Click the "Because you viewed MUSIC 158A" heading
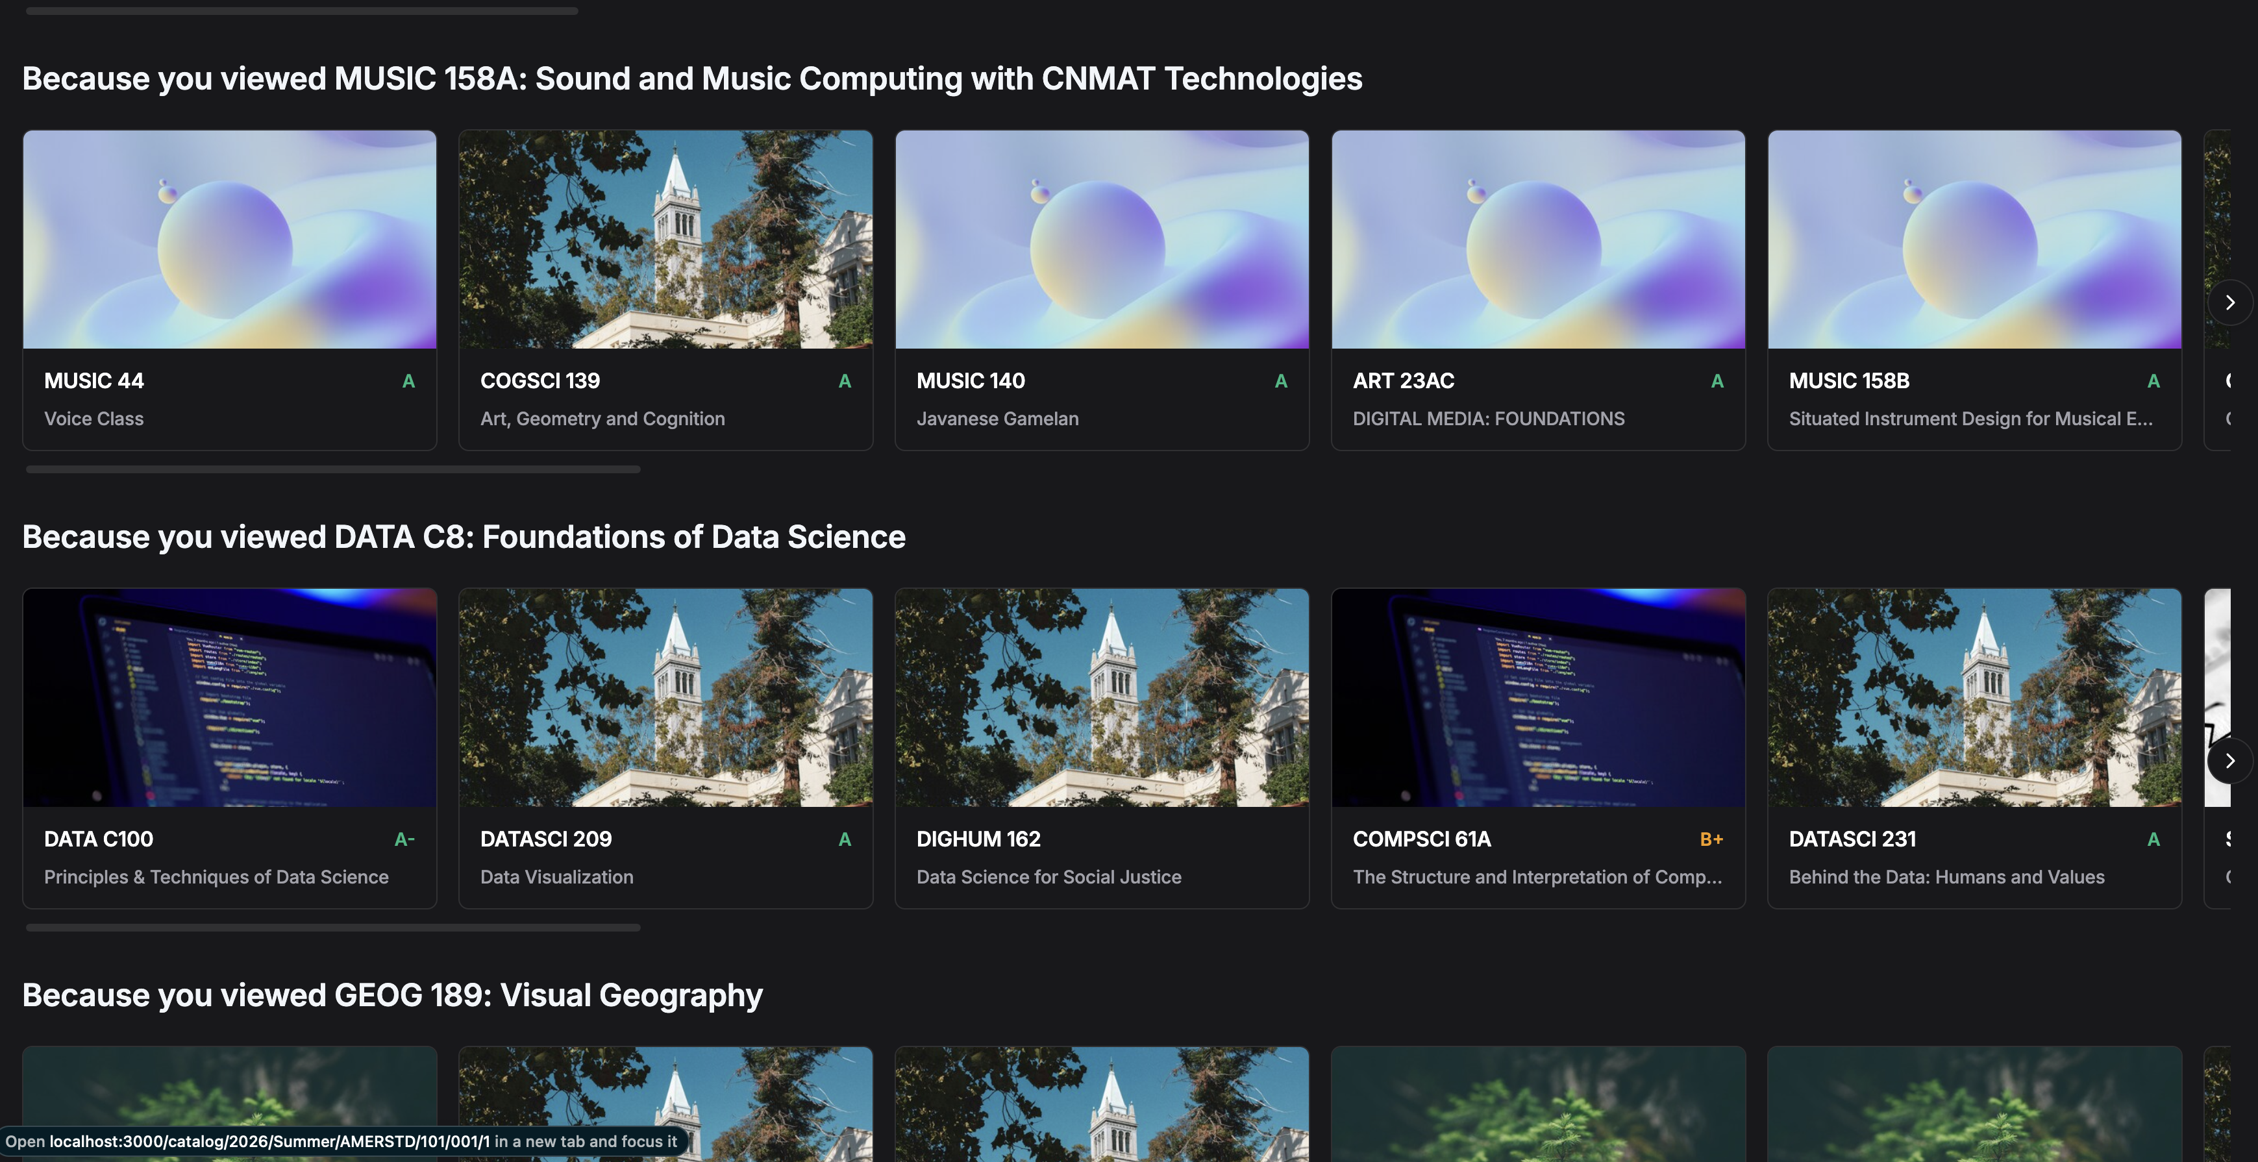This screenshot has height=1162, width=2258. pyautogui.click(x=693, y=79)
